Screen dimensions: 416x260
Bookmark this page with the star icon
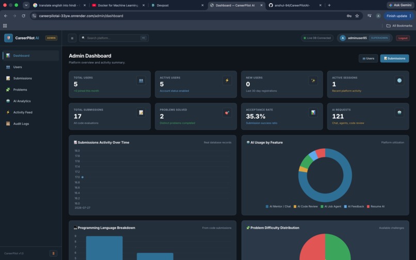coord(357,16)
